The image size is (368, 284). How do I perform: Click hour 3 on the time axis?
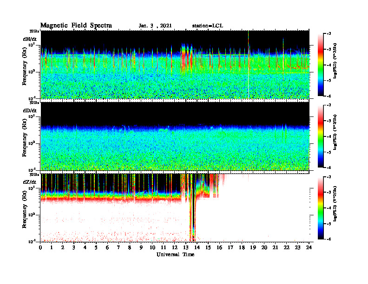pyautogui.click(x=74, y=247)
